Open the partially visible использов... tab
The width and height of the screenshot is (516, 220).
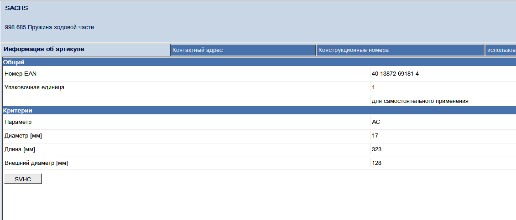click(x=500, y=50)
